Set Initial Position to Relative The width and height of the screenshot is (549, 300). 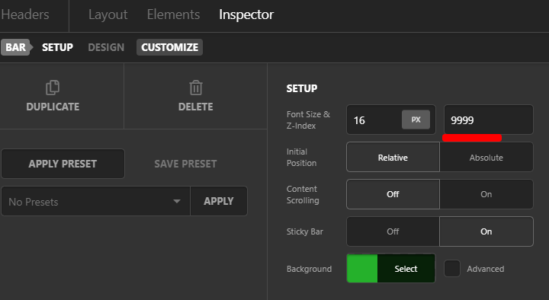393,158
